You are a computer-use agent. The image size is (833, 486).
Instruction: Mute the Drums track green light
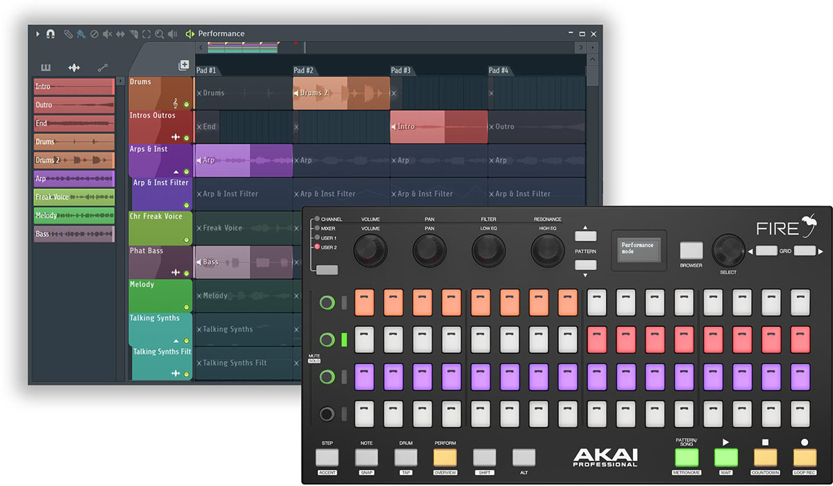pos(186,104)
